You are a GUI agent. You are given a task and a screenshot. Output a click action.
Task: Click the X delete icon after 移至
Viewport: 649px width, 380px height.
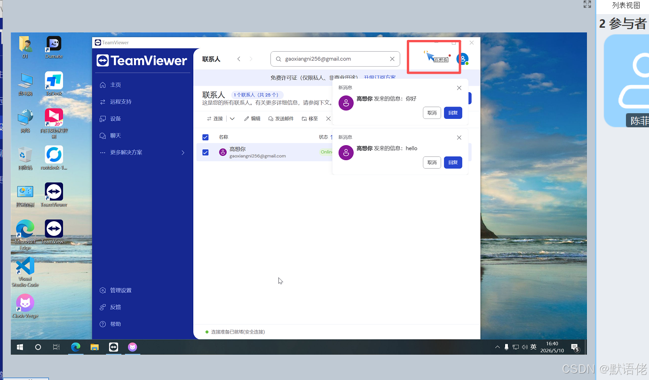[329, 119]
